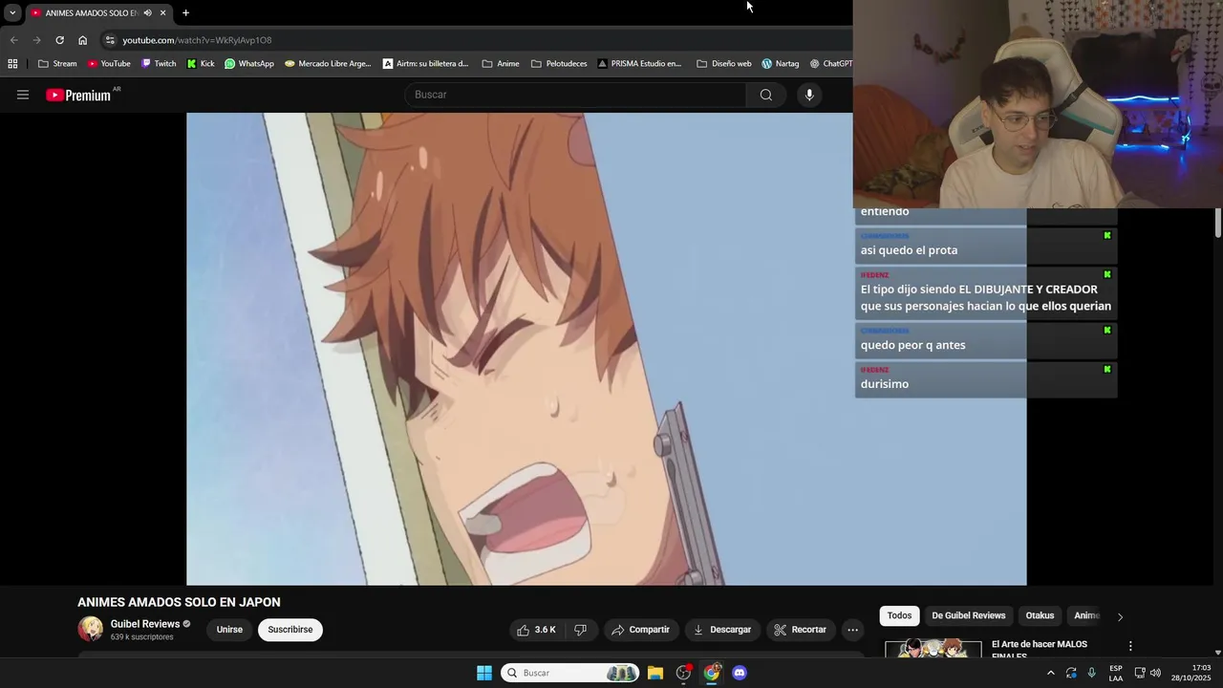Go forward with the browser forward arrow
Image resolution: width=1223 pixels, height=688 pixels.
pos(36,40)
